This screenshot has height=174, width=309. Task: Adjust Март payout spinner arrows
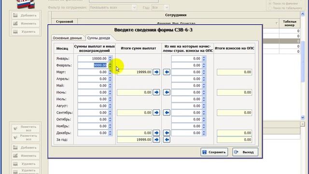[110, 72]
